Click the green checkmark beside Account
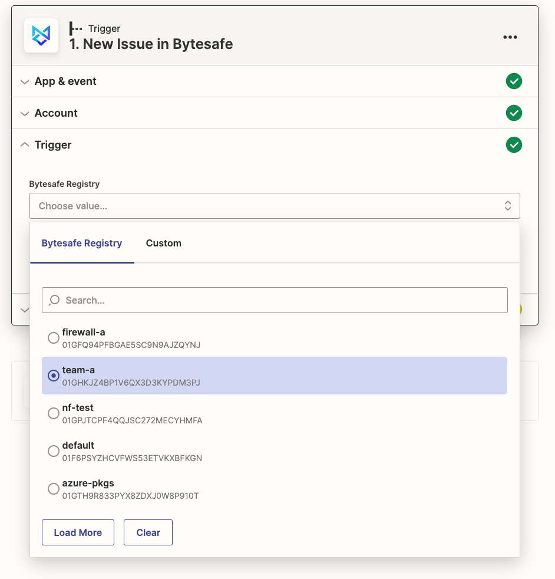Screen dimensions: 555x579 tap(514, 113)
